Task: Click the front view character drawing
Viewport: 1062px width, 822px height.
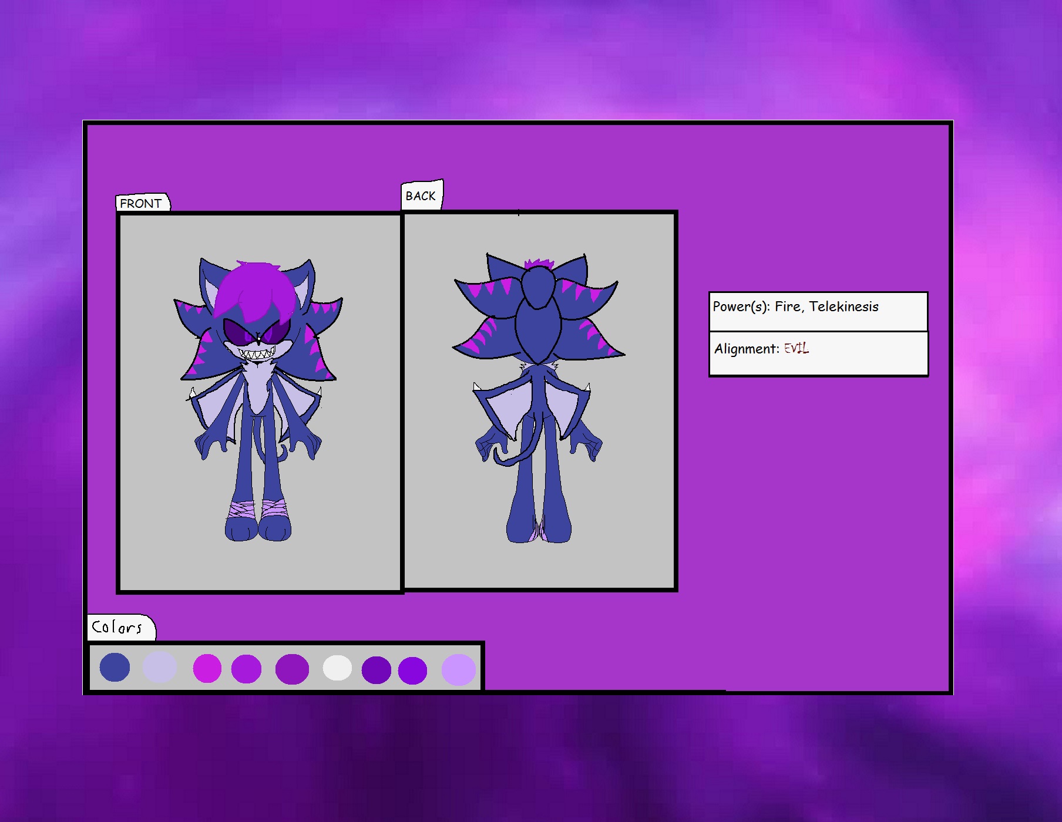Action: coord(258,400)
